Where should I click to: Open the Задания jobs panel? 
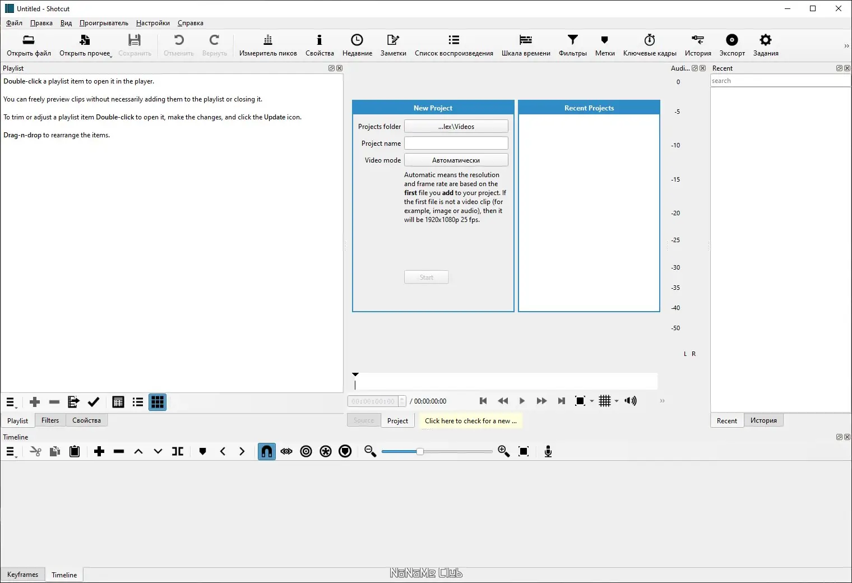pos(766,46)
